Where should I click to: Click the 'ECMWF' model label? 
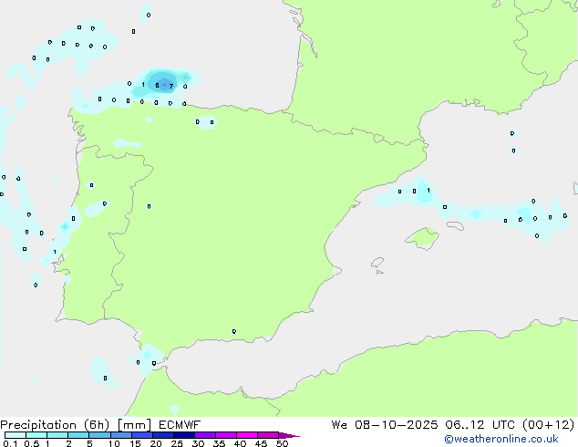(x=180, y=425)
